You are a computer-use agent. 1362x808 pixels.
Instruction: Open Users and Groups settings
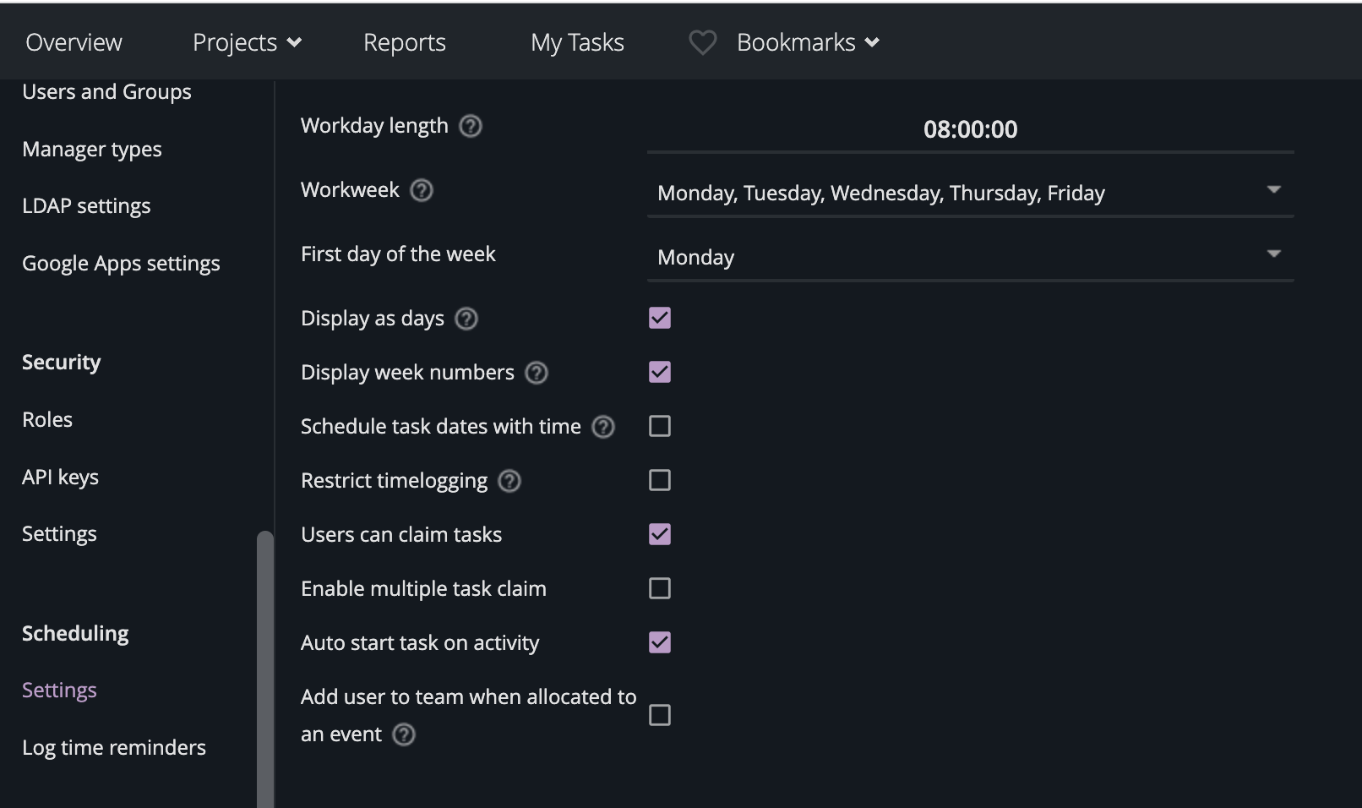106,91
